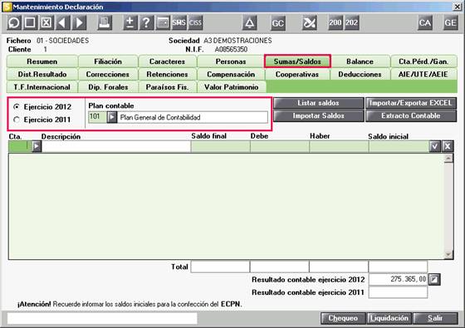Select Ejercicio 2011 radio button
This screenshot has width=465, height=328.
click(17, 120)
